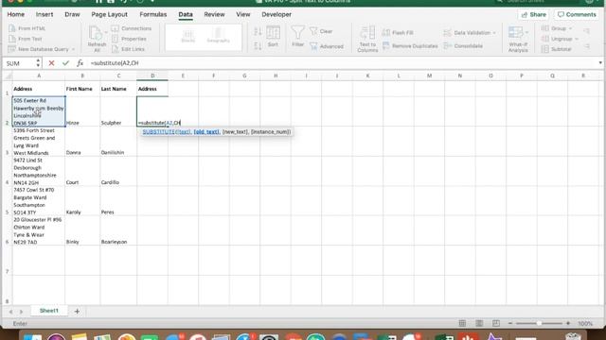Click the Share button
The image size is (606, 340).
[534, 15]
